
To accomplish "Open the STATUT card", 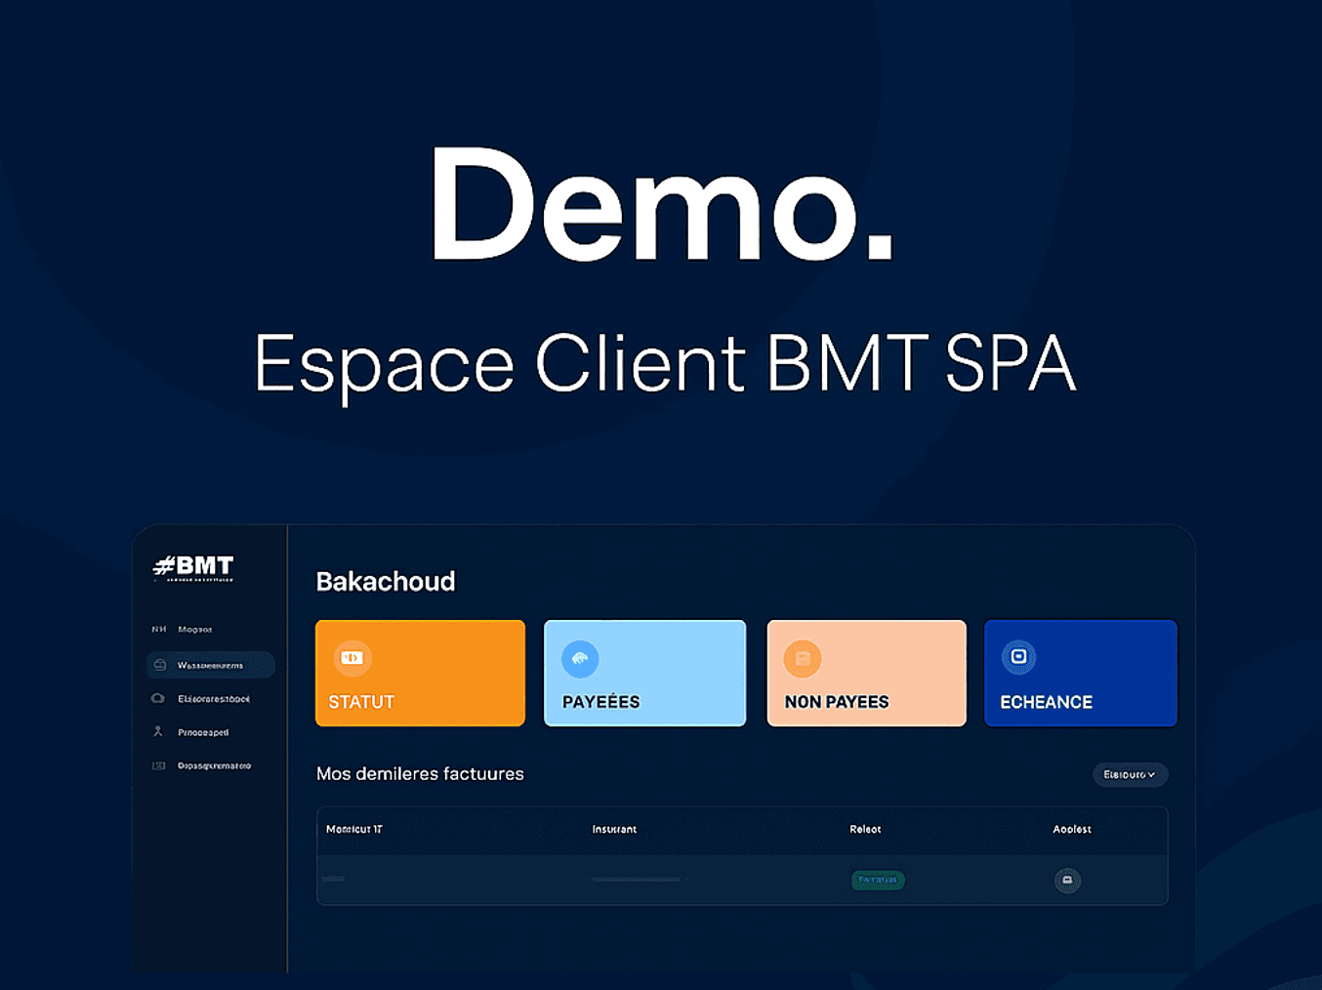I will [x=420, y=674].
